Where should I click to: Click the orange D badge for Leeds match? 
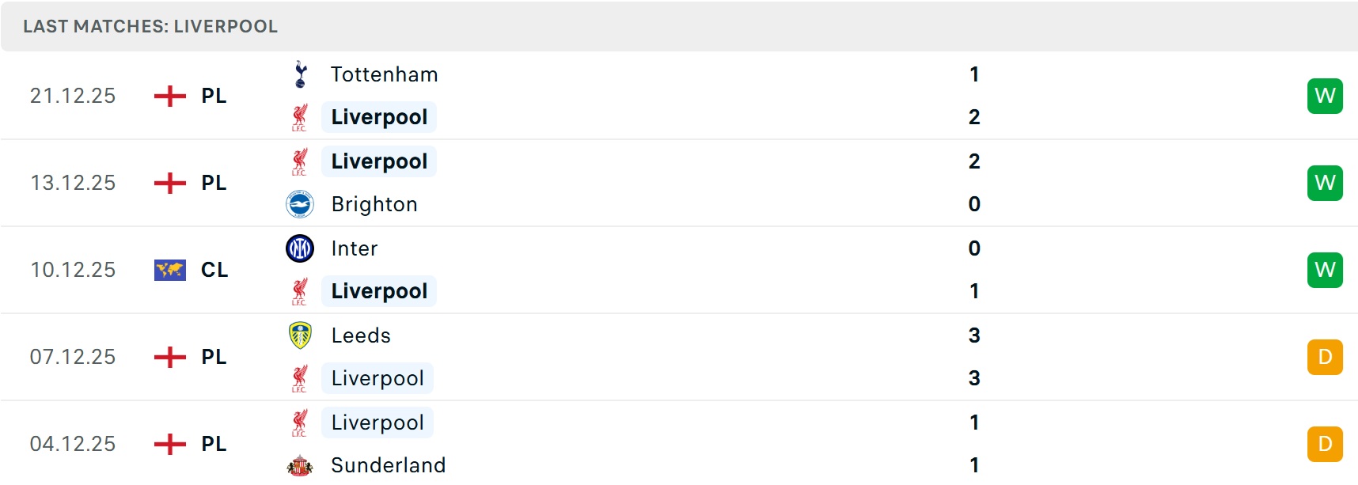[1325, 357]
